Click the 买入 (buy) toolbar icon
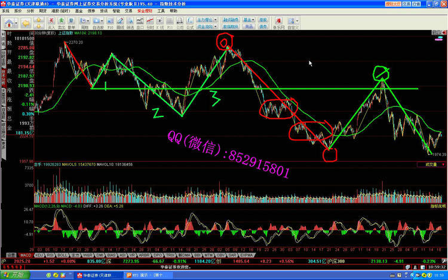The image size is (448, 280). coord(51,23)
